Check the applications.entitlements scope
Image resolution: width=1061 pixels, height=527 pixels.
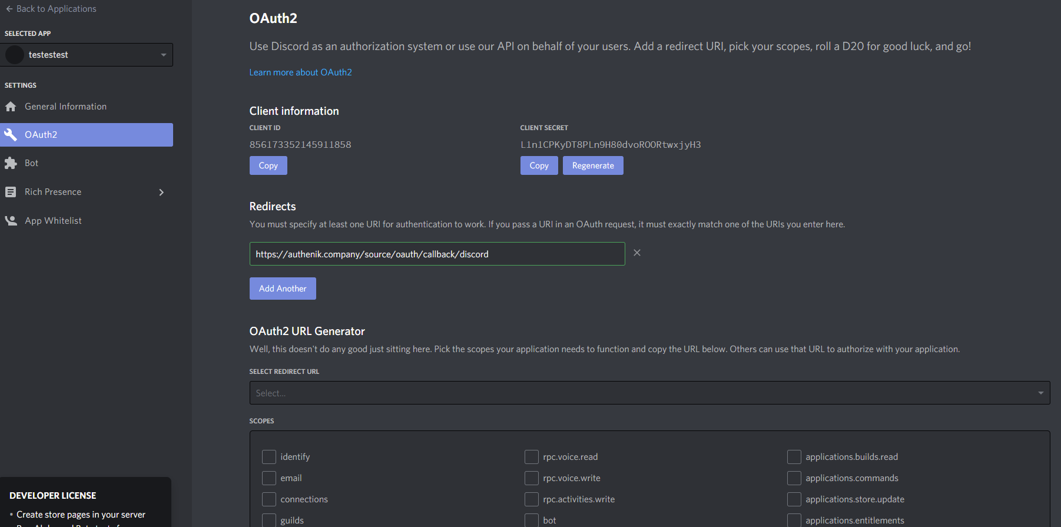794,520
